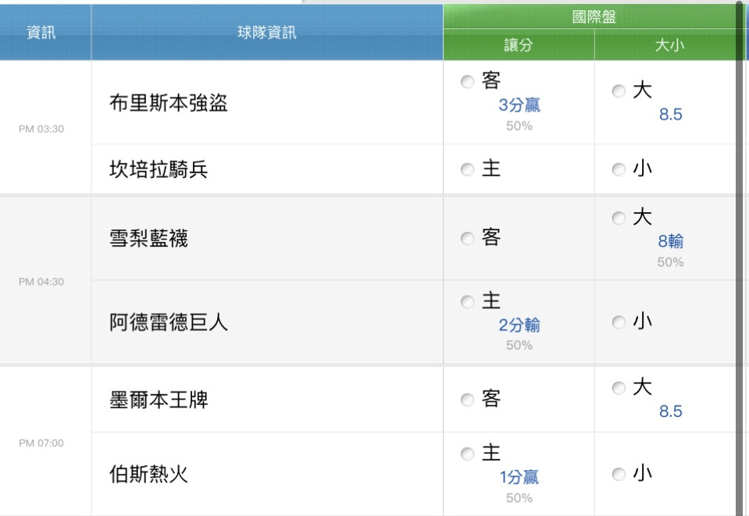Click the vertical scrollbar on the right edge
The width and height of the screenshot is (749, 516).
740,258
